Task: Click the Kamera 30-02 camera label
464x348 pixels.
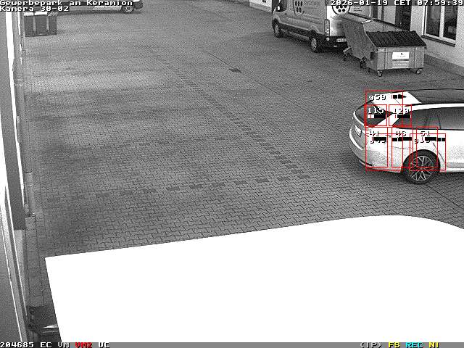Action: coord(34,9)
